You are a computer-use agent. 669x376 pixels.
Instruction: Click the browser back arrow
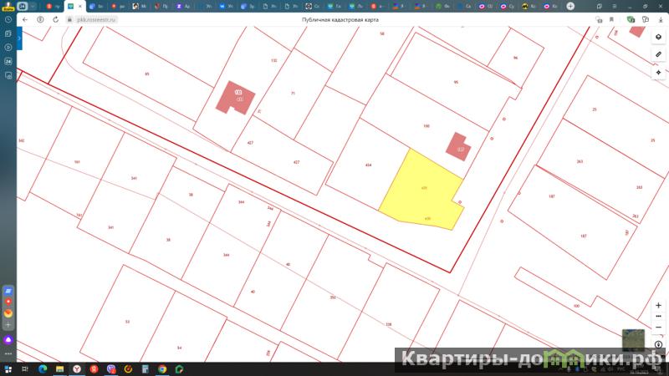[25, 18]
